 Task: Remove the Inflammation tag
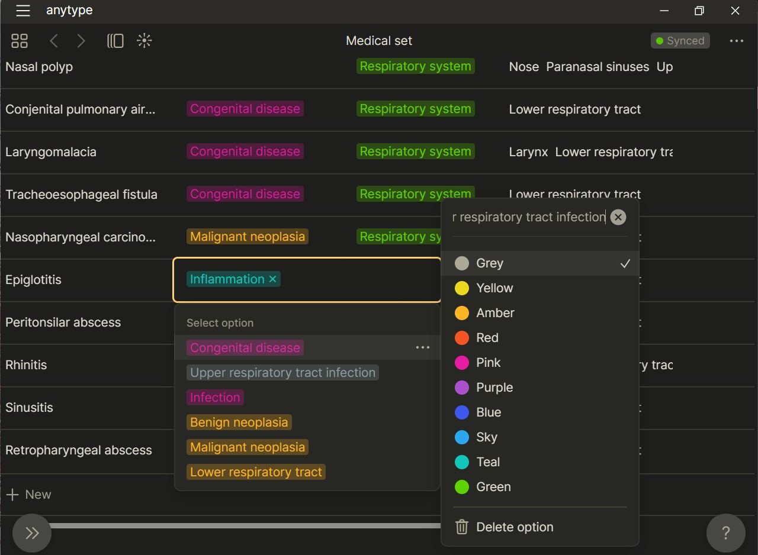(x=273, y=279)
